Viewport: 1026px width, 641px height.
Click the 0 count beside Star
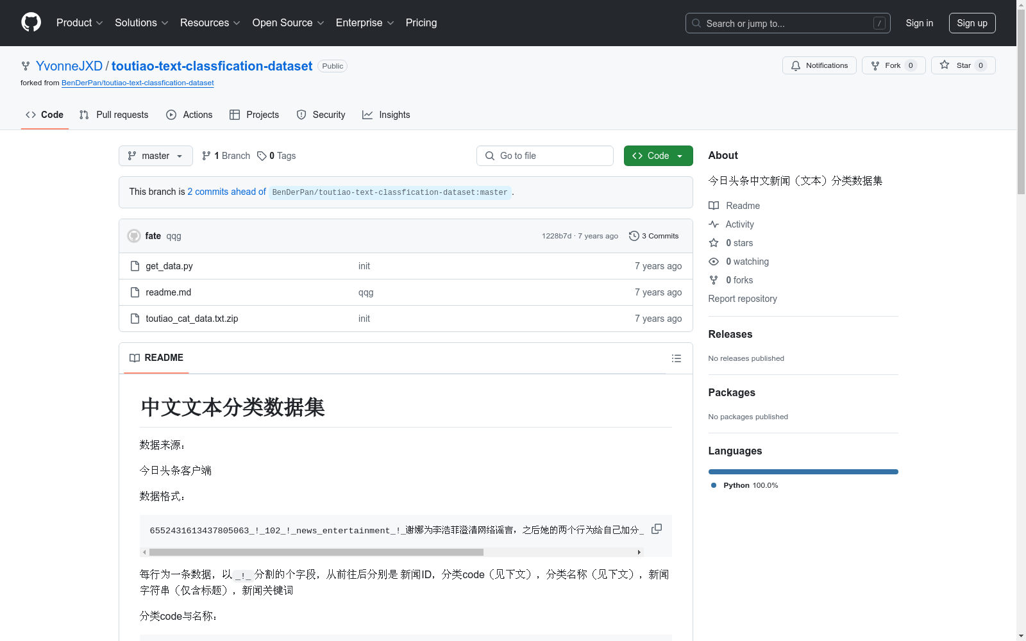tap(980, 65)
